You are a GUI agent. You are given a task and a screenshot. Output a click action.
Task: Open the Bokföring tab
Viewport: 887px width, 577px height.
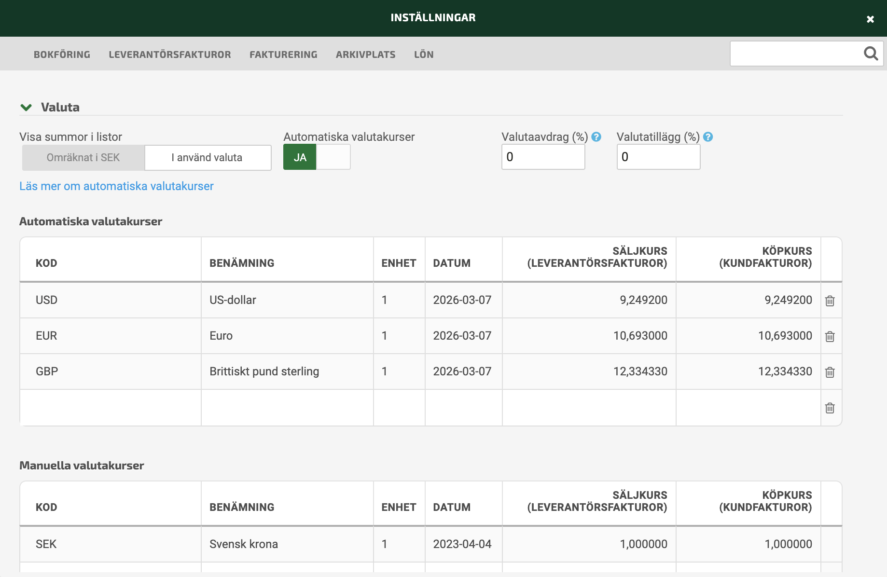pos(62,55)
